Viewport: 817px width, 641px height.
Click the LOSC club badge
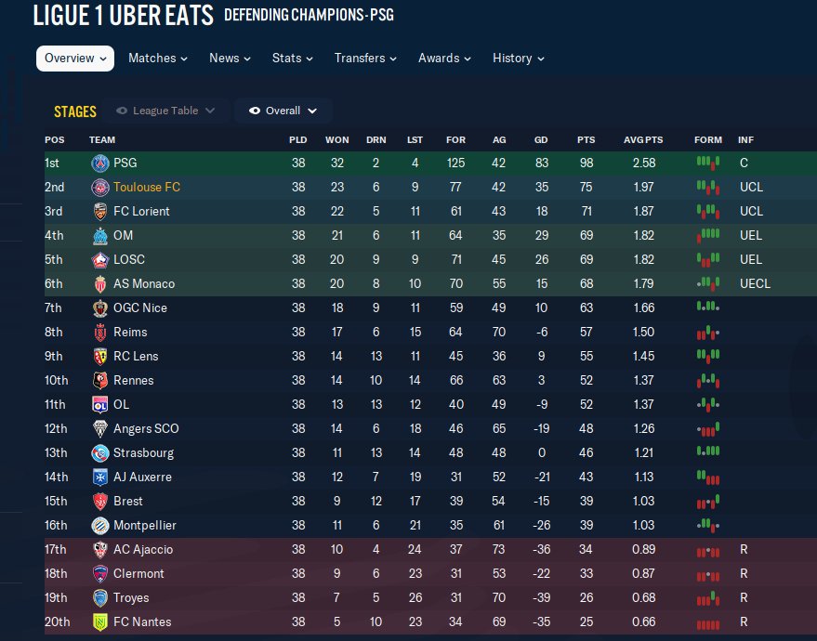tap(99, 260)
